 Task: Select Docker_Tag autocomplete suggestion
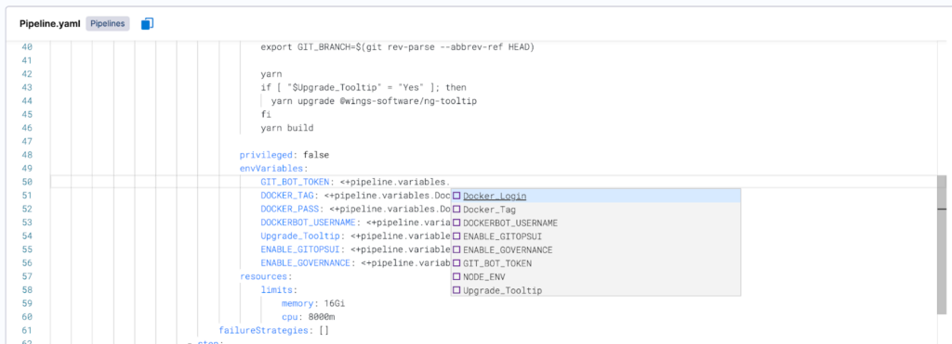(x=595, y=209)
